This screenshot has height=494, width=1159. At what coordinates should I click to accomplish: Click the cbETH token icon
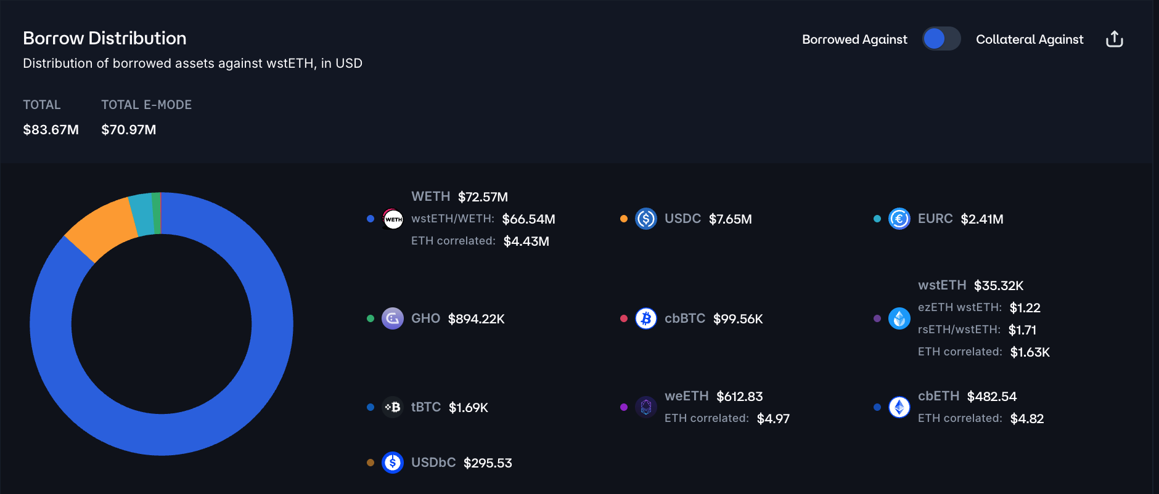[899, 407]
